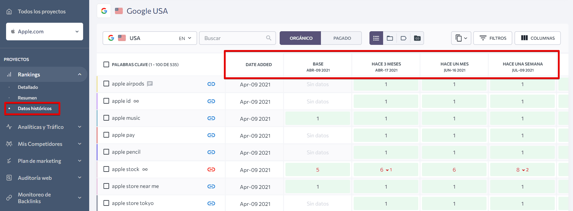Switch to the Orgánico tab
The image size is (573, 211).
pyautogui.click(x=300, y=38)
